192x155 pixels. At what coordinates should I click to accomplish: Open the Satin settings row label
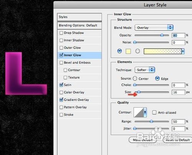pos(68,85)
